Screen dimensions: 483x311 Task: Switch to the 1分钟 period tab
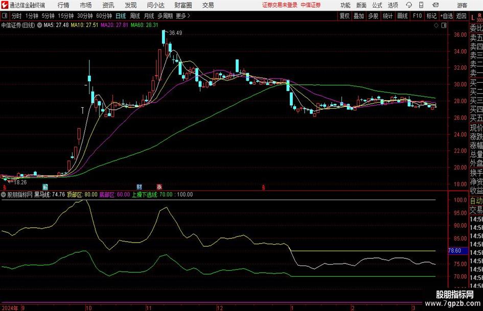click(x=32, y=16)
